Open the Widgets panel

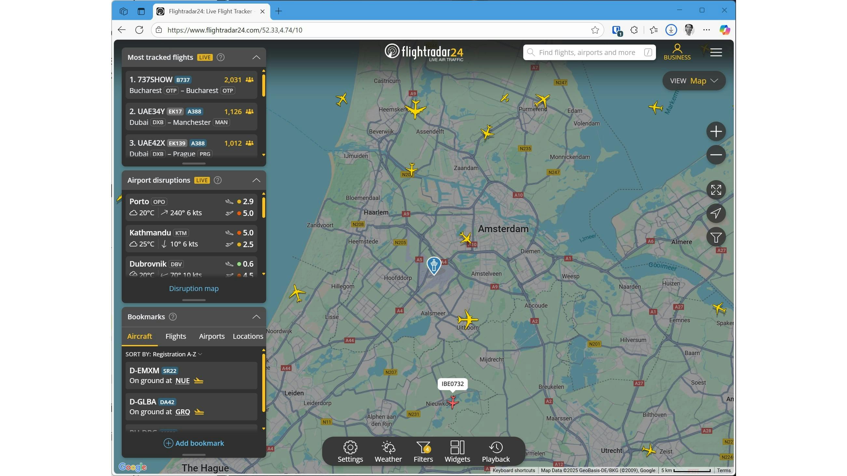click(x=457, y=451)
